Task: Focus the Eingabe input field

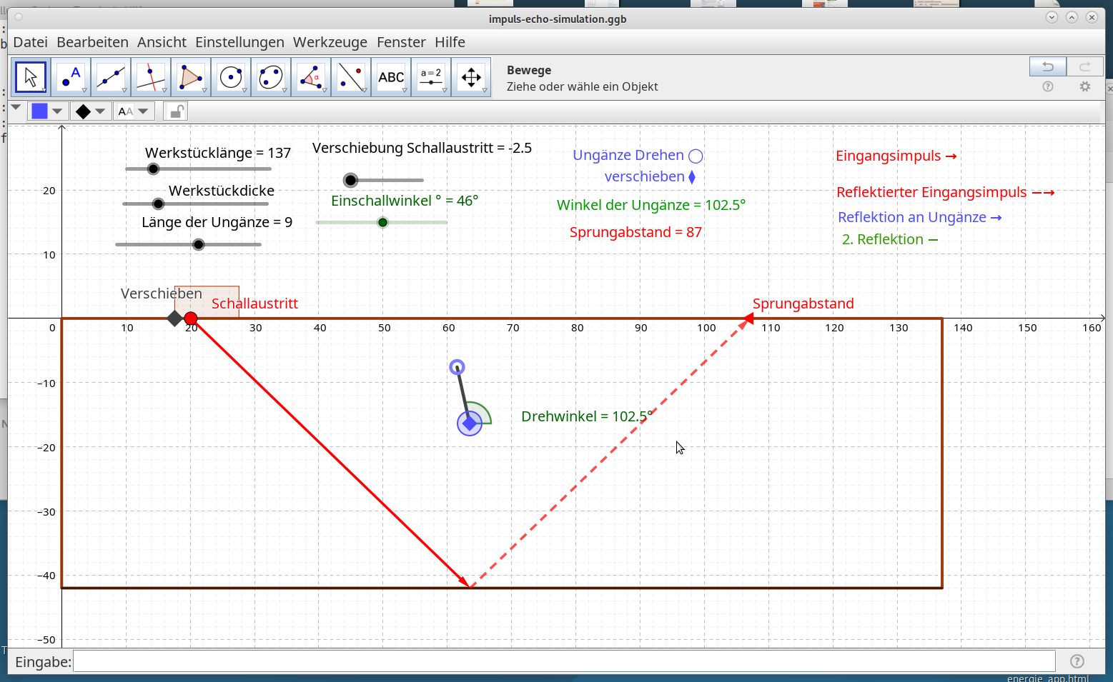Action: click(564, 661)
